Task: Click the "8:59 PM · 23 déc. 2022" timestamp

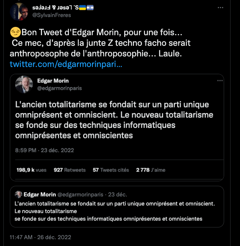Action: point(45,150)
